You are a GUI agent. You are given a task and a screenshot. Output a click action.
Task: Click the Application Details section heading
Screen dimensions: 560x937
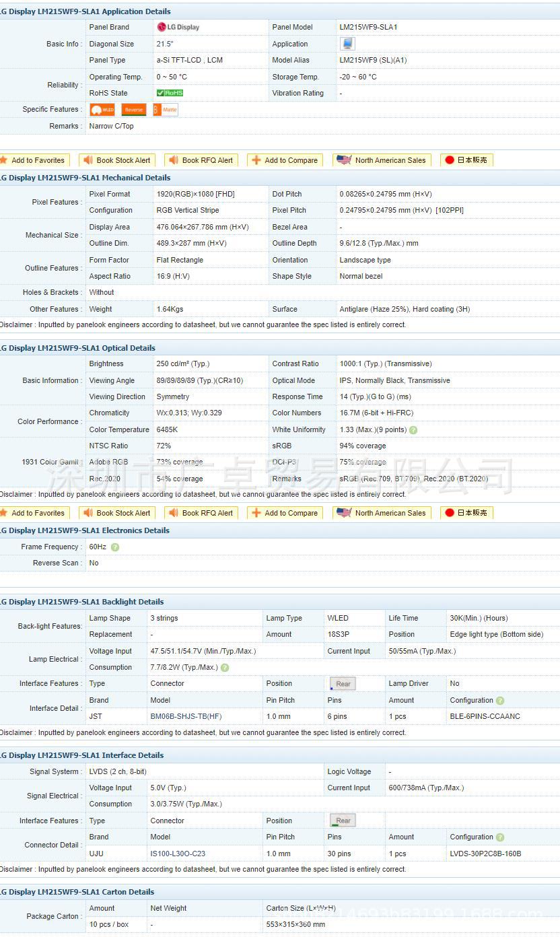(85, 11)
